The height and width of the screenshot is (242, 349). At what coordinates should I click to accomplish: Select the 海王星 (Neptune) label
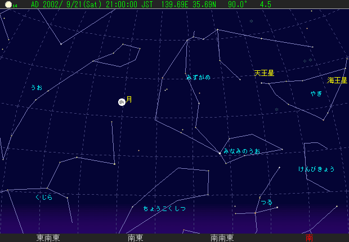pos(338,80)
